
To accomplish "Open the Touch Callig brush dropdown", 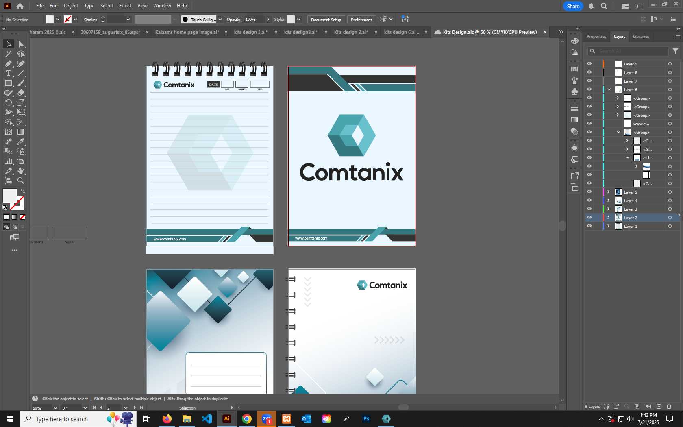I will pyautogui.click(x=220, y=20).
